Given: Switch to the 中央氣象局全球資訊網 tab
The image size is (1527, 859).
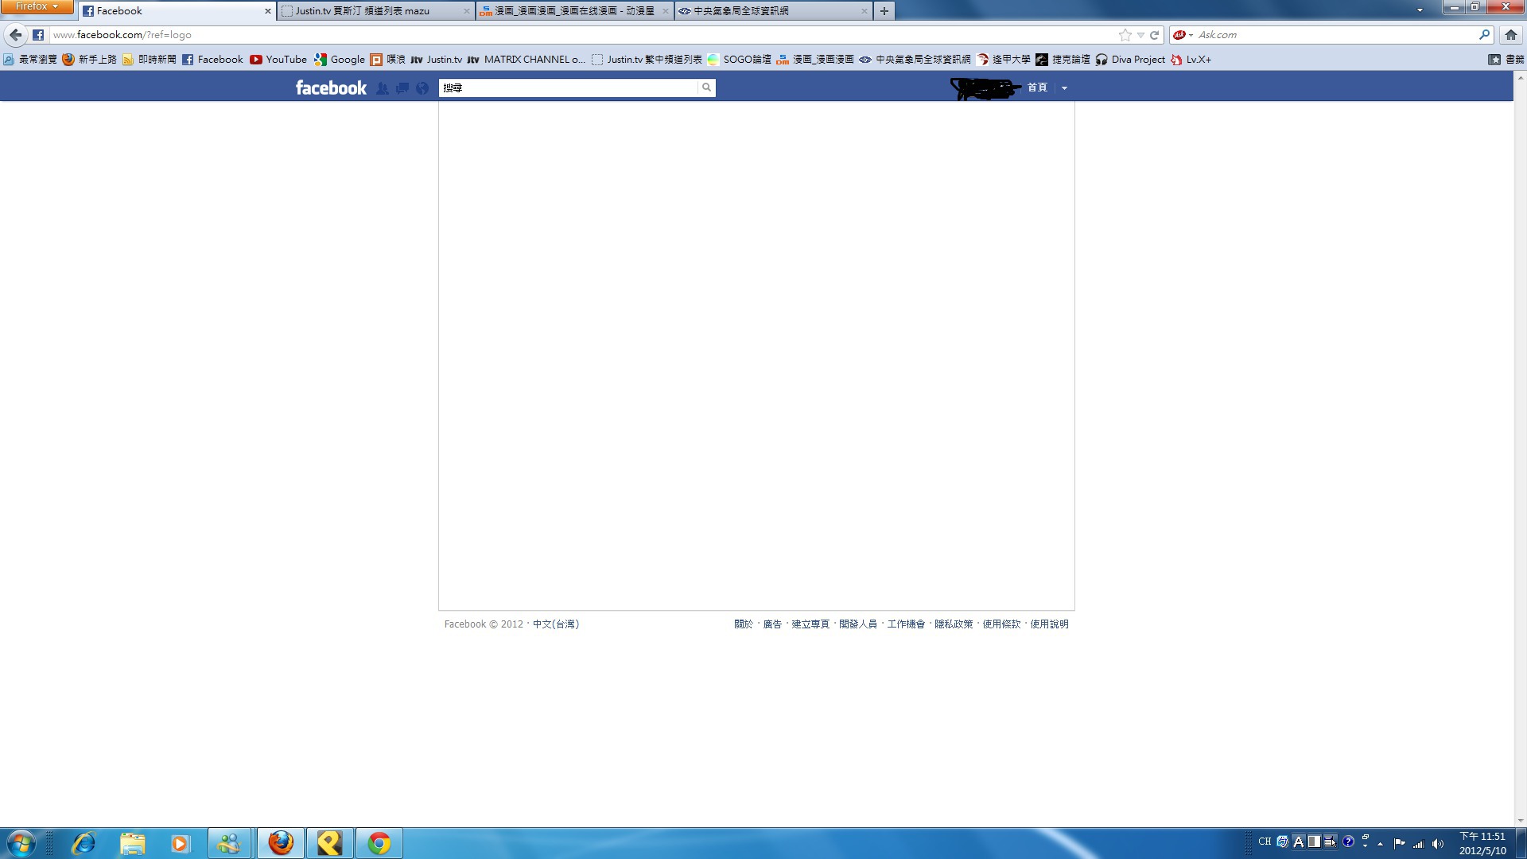Looking at the screenshot, I should pyautogui.click(x=773, y=11).
